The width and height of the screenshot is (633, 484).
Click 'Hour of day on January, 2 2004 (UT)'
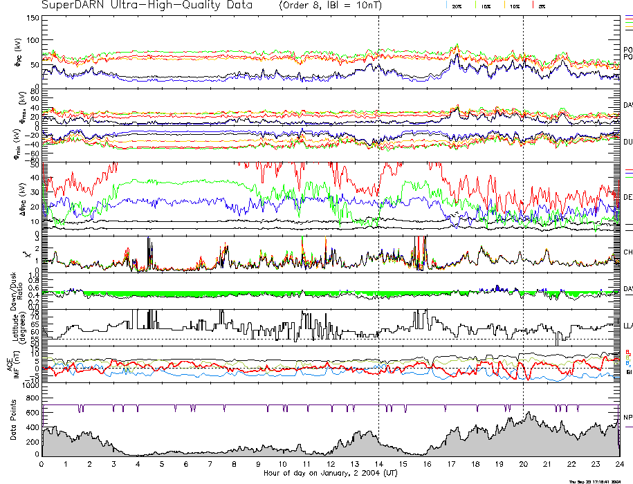click(330, 472)
